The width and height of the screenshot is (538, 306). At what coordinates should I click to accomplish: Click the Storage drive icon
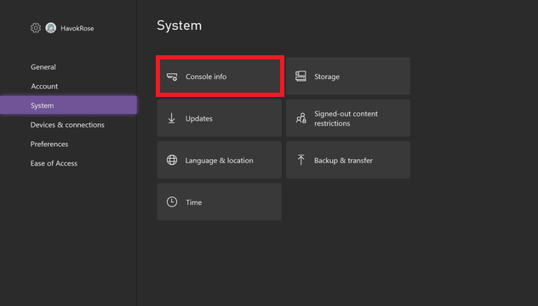coord(300,76)
